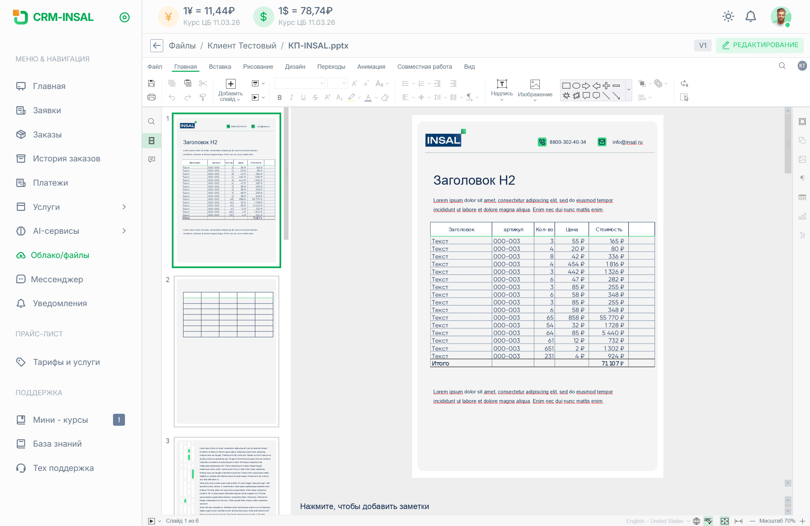This screenshot has height=526, width=810.
Task: Click the cut scissors icon
Action: 203,83
